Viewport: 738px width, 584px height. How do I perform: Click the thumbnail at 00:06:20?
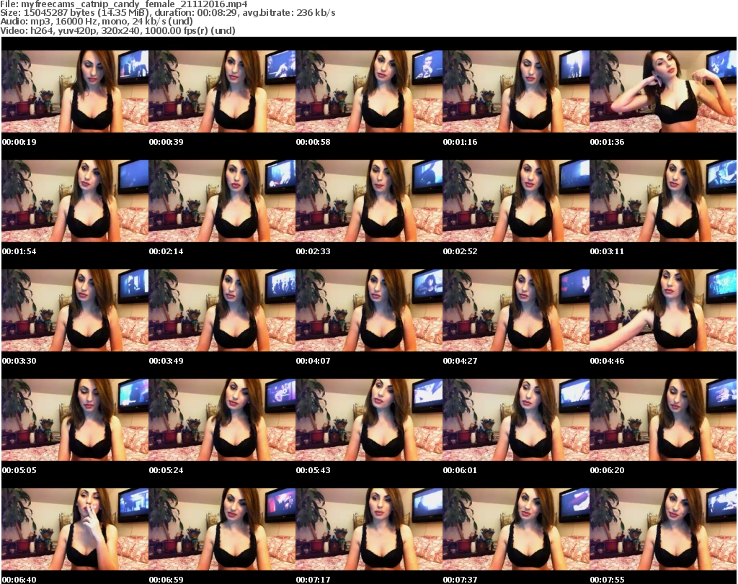663,420
